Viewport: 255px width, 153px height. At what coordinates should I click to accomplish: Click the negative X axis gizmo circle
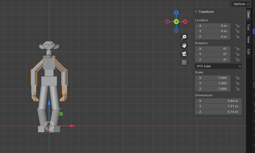point(167,22)
